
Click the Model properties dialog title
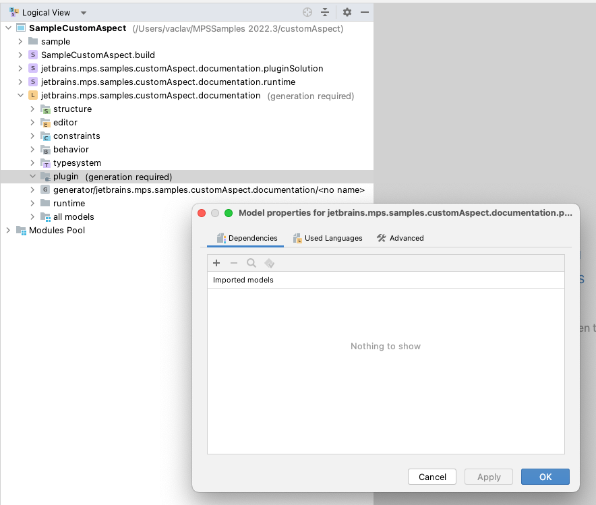pos(405,213)
